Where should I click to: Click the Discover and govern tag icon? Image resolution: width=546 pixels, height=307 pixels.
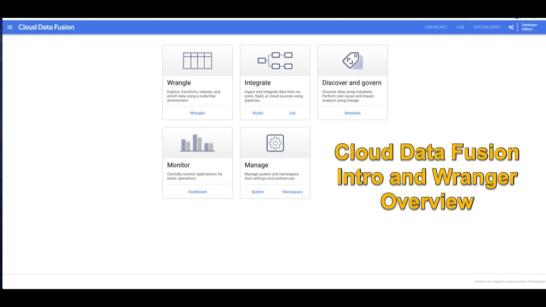pos(353,61)
